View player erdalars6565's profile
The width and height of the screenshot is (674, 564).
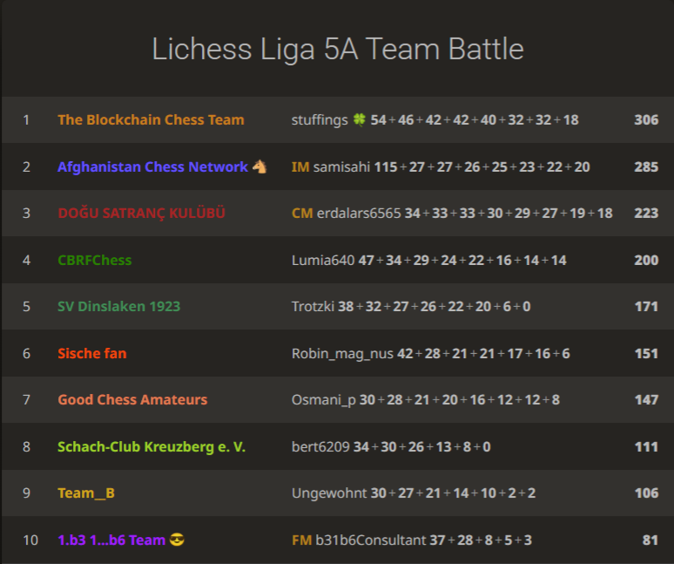click(359, 213)
